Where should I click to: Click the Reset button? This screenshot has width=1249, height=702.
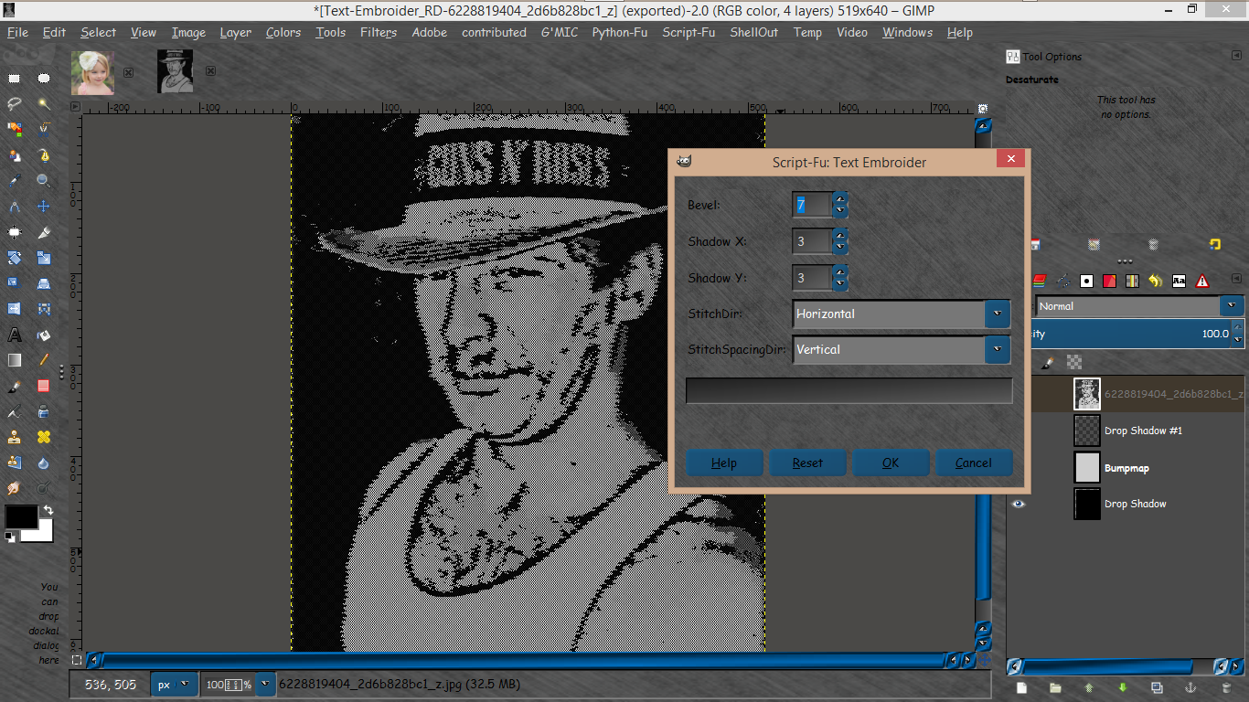click(x=807, y=463)
